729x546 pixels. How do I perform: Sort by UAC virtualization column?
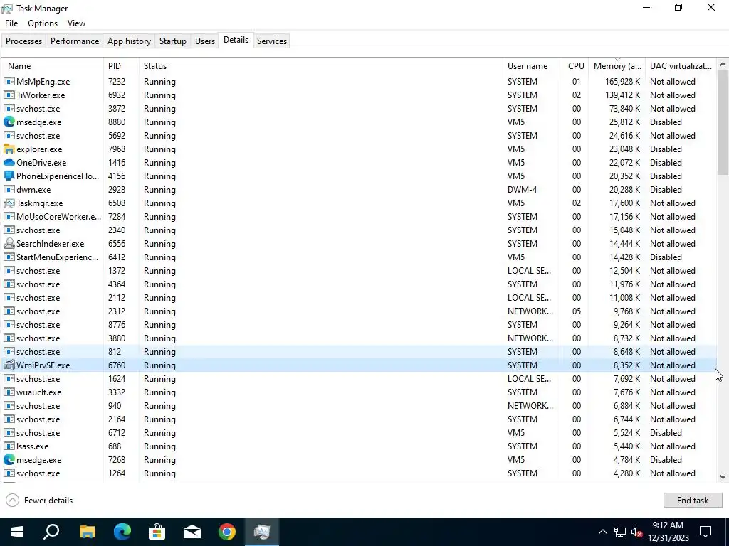point(681,66)
